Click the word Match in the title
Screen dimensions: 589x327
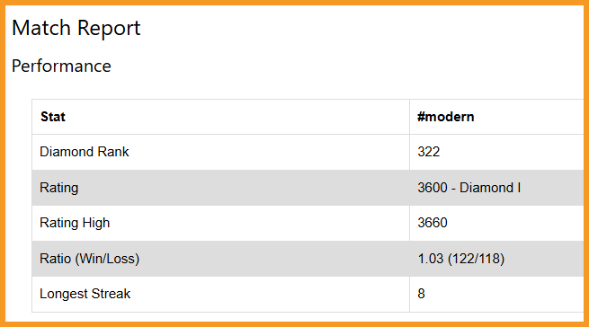pos(41,28)
